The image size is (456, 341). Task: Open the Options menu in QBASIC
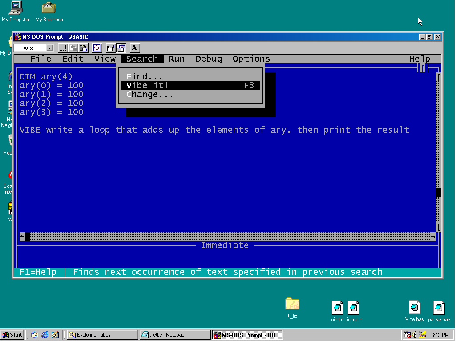tap(251, 59)
